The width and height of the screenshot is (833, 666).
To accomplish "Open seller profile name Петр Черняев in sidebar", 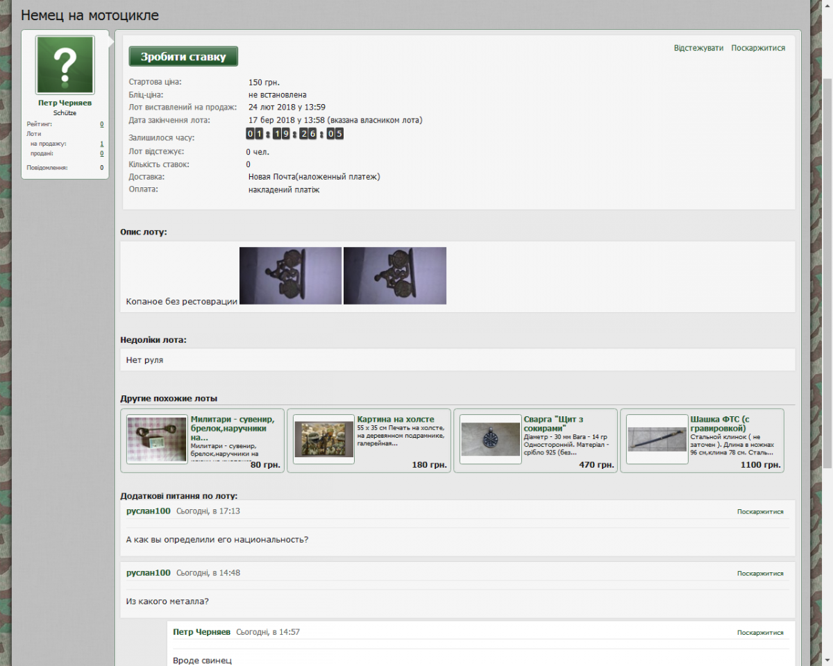I will (65, 103).
